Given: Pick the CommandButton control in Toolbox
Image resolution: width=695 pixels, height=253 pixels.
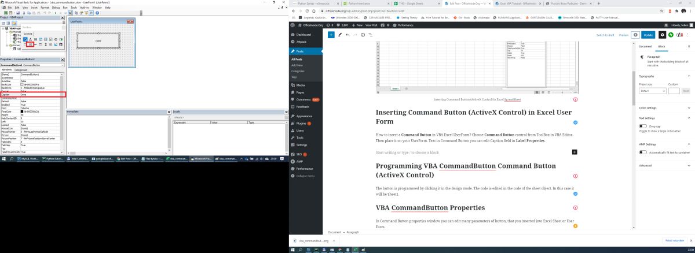Looking at the screenshot, I should [30, 44].
